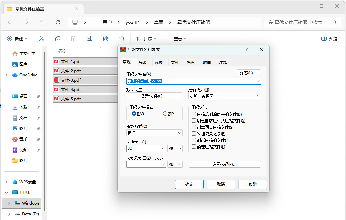
Task: Navigate up one folder level
Action: (x=42, y=22)
